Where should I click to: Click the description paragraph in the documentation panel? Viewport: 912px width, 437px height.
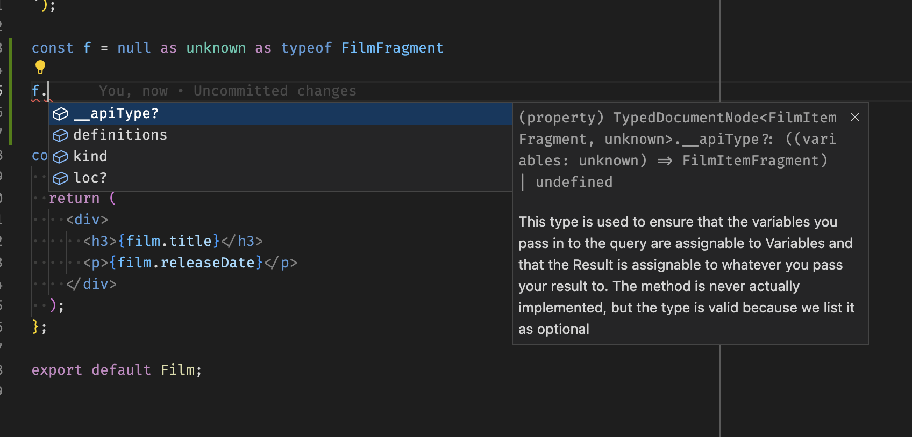686,275
